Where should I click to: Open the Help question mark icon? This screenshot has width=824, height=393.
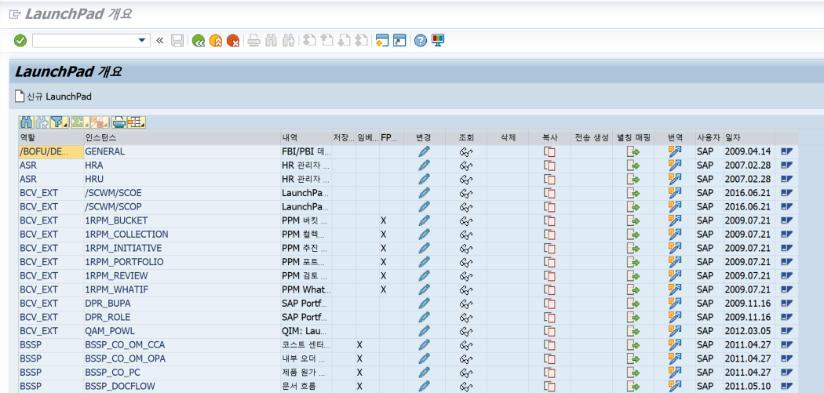click(420, 41)
